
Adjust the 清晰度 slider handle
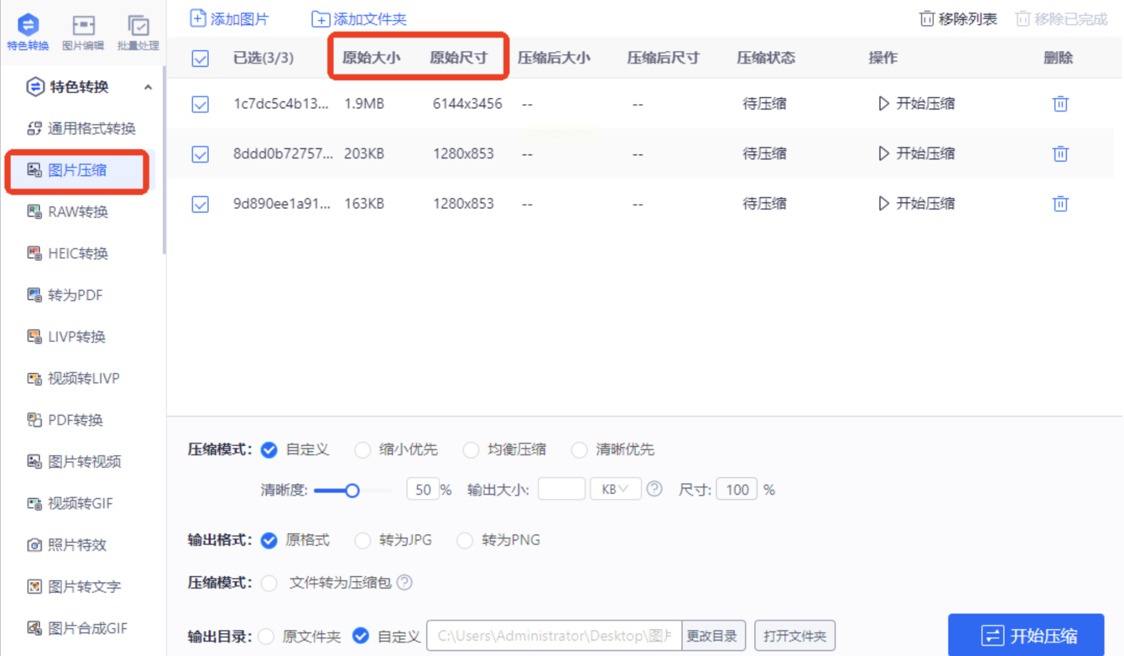click(x=352, y=491)
